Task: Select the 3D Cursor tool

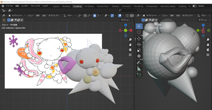Action: click(x=139, y=32)
